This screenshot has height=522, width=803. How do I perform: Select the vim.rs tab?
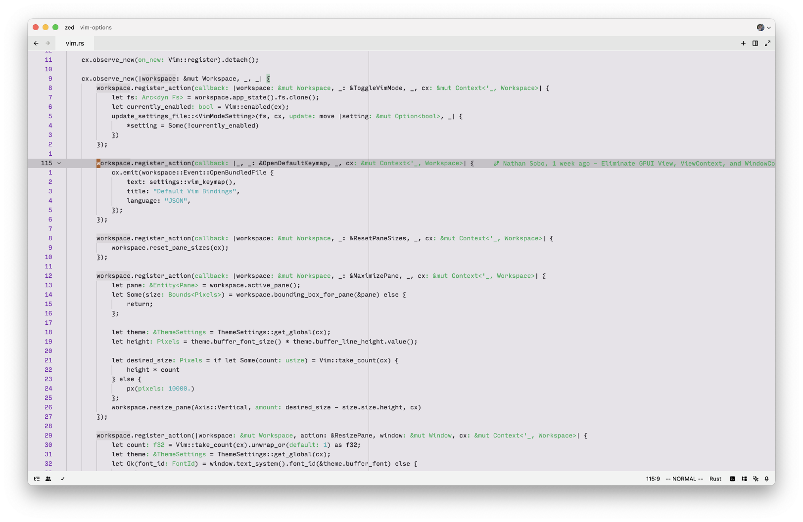[x=75, y=43]
